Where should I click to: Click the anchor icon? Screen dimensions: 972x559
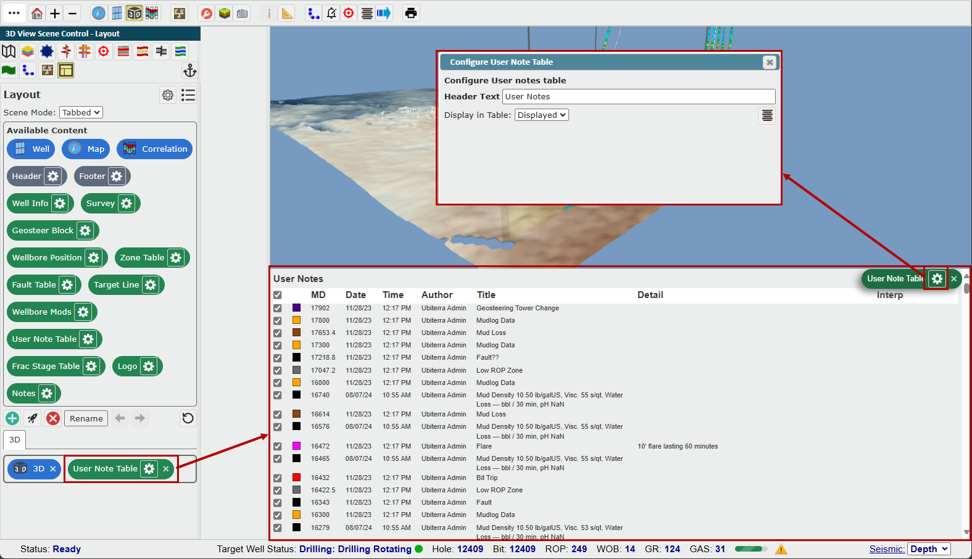coord(190,70)
